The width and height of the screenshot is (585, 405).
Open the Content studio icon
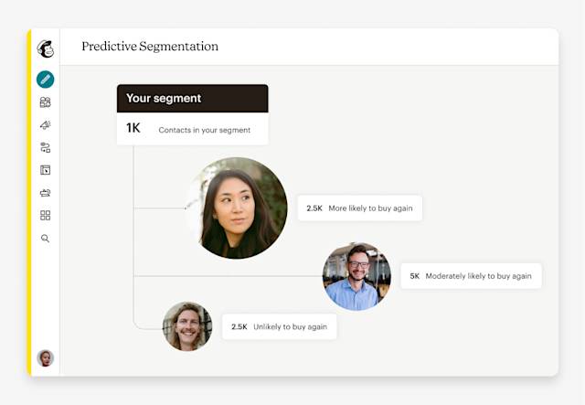(45, 193)
